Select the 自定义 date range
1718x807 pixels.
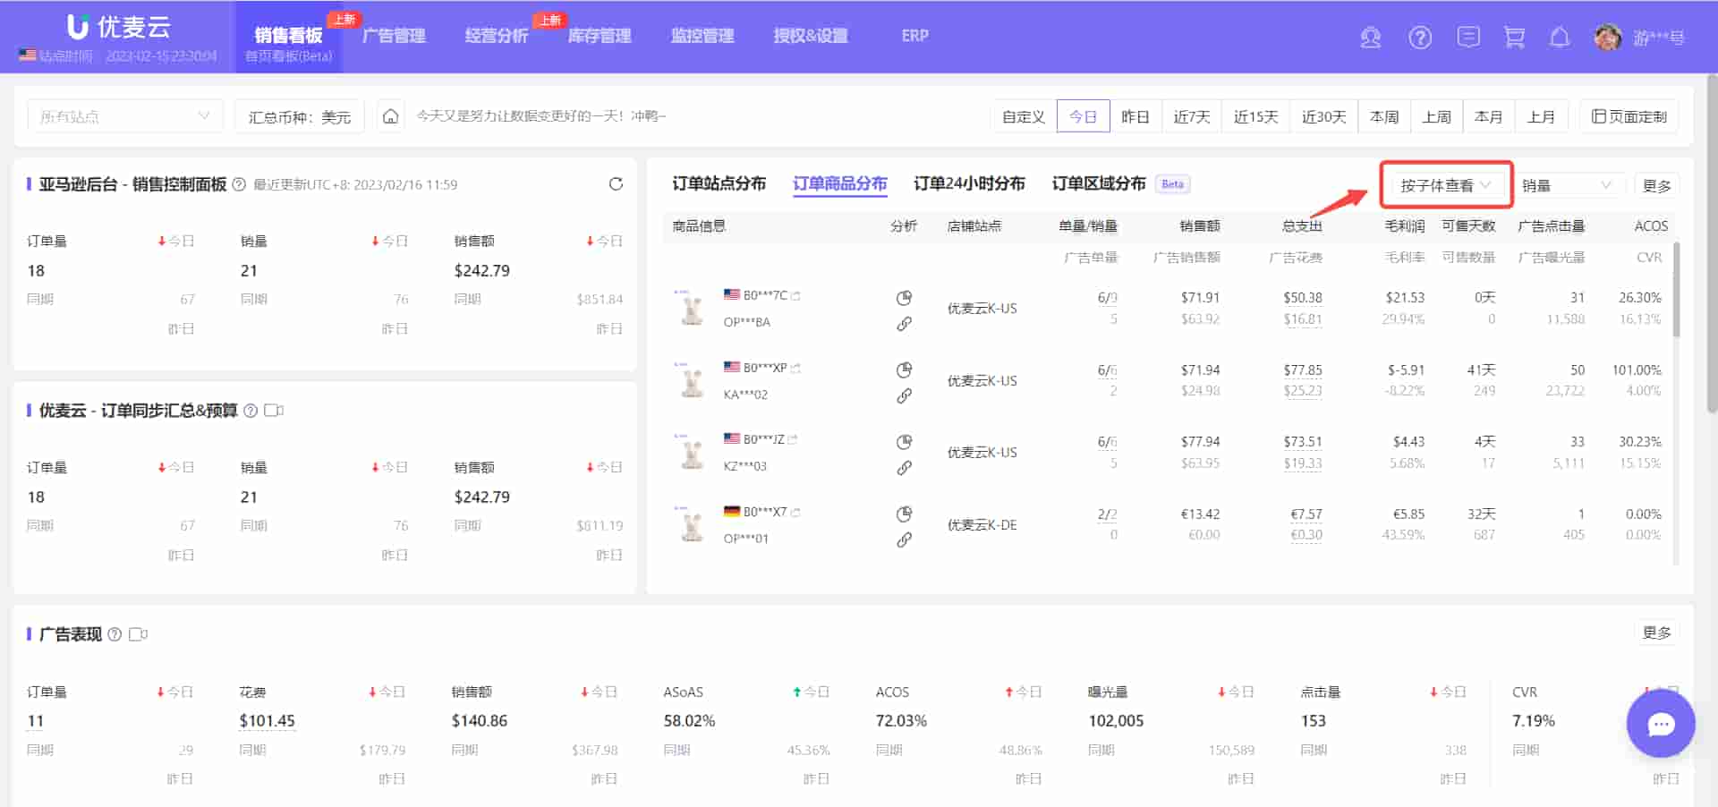[x=1024, y=116]
